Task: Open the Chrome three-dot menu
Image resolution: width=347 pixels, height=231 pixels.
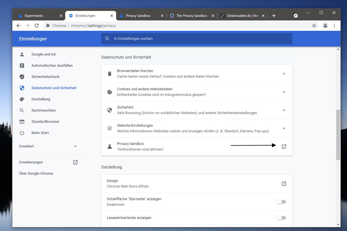Action: coord(334,26)
